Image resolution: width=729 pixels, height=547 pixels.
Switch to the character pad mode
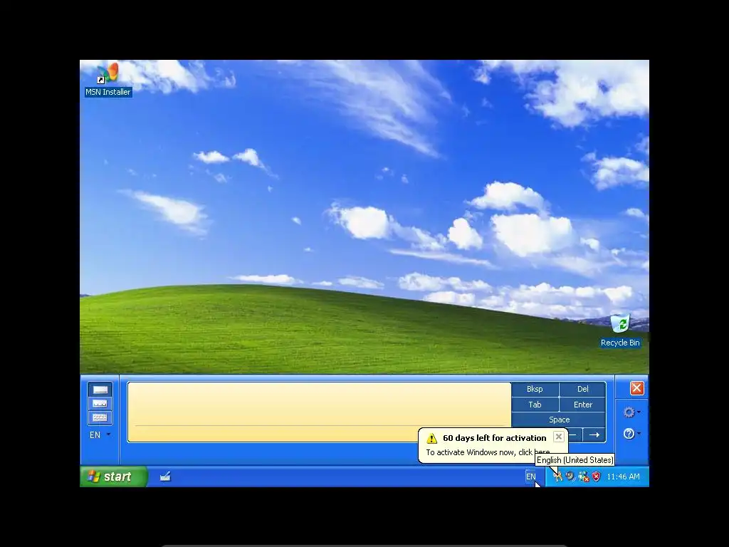pyautogui.click(x=100, y=403)
